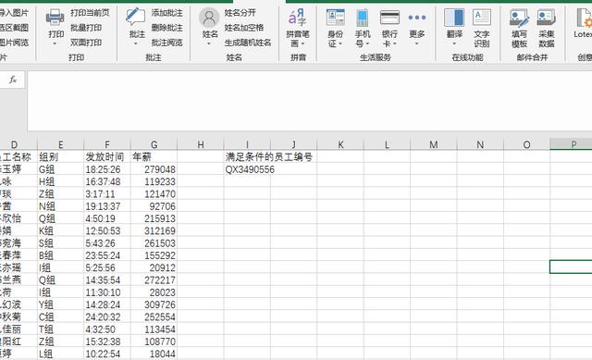Viewport: 592px width, 360px height.
Task: Select column E header
Action: pyautogui.click(x=60, y=144)
